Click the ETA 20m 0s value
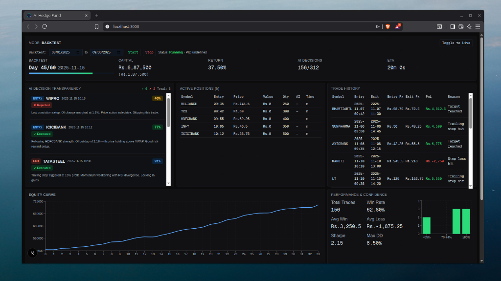The height and width of the screenshot is (281, 501). [x=396, y=68]
